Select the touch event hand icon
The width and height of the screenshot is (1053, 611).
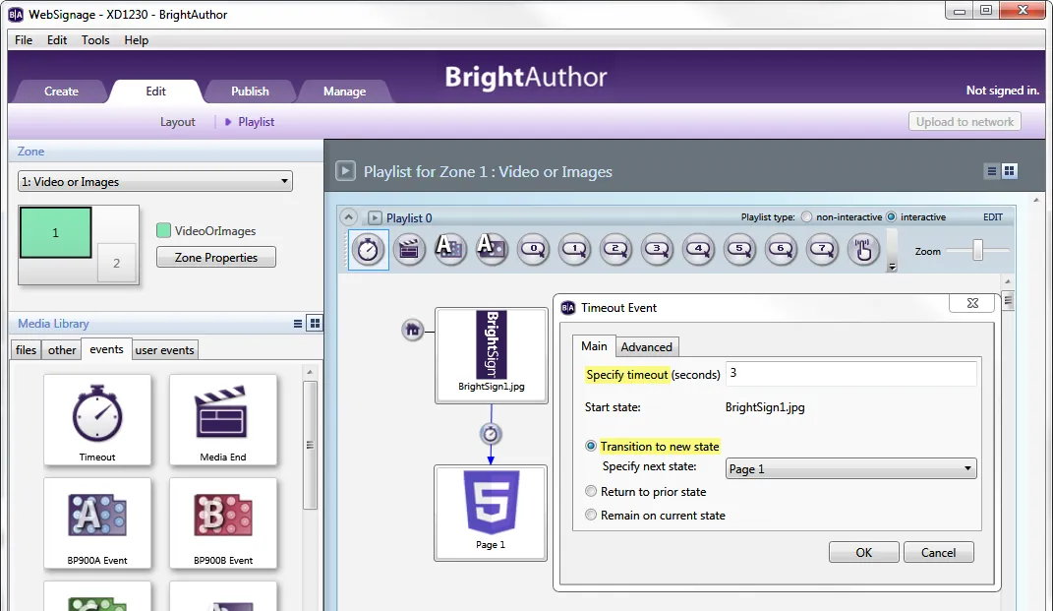pyautogui.click(x=863, y=249)
